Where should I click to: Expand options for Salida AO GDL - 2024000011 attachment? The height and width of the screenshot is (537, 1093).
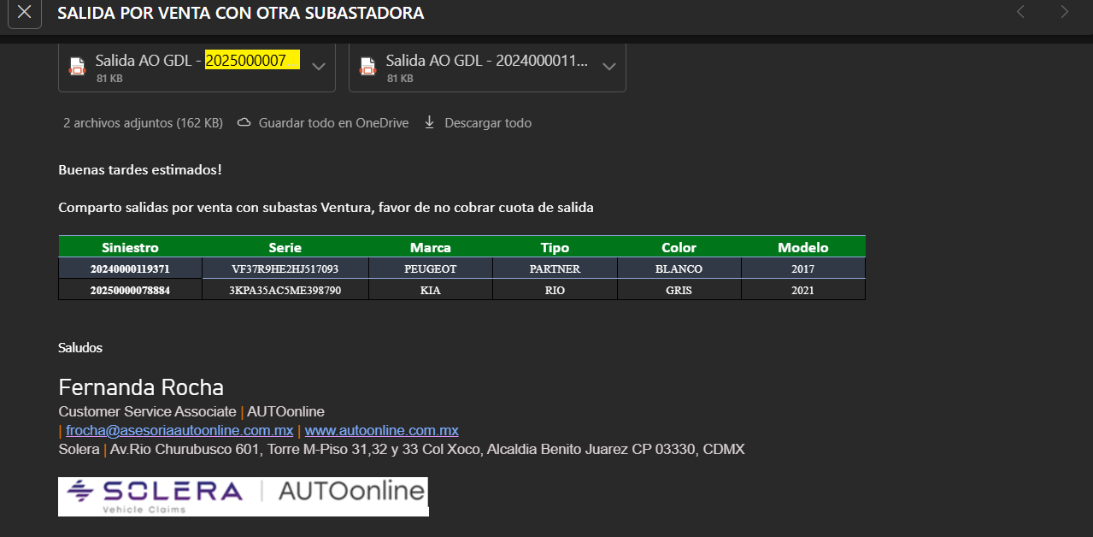click(609, 66)
